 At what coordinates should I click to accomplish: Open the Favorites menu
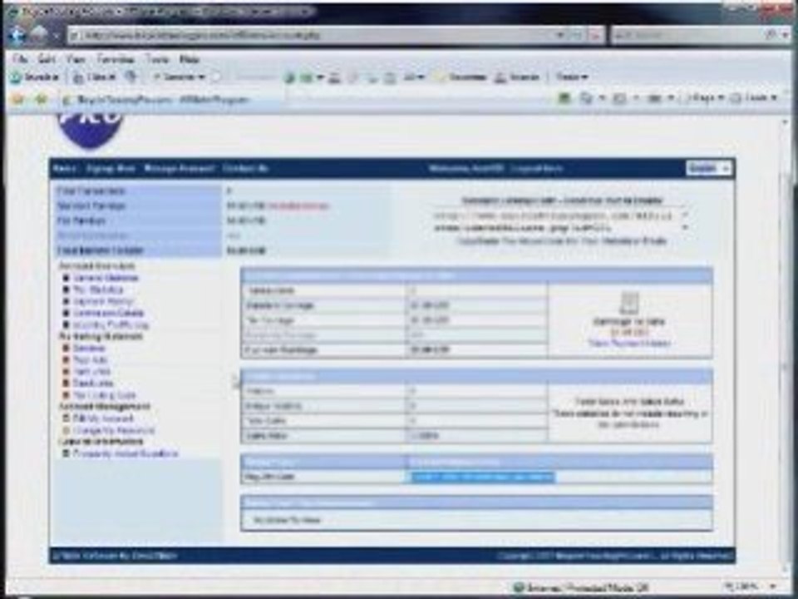[x=116, y=59]
